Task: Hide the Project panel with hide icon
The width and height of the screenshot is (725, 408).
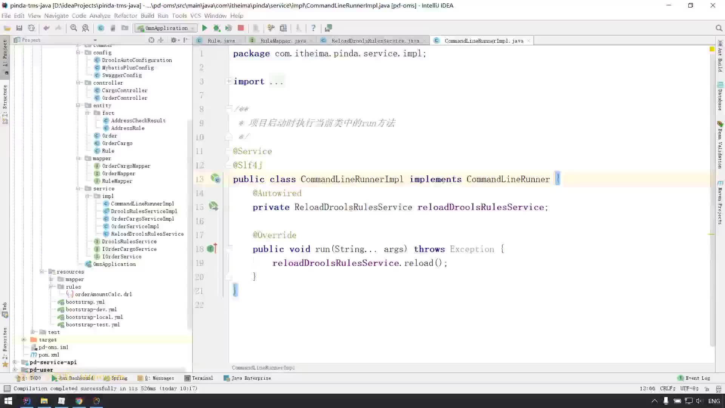Action: tap(186, 40)
